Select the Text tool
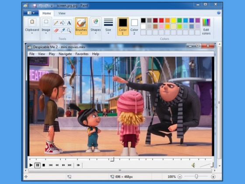The image size is (245, 184). coord(69,23)
